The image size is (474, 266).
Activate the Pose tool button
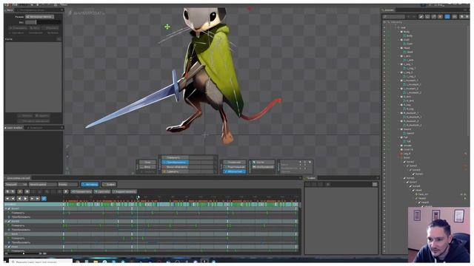147,163
